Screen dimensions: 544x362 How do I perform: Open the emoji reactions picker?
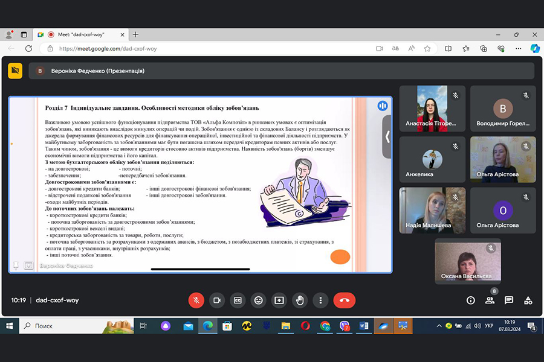click(259, 300)
